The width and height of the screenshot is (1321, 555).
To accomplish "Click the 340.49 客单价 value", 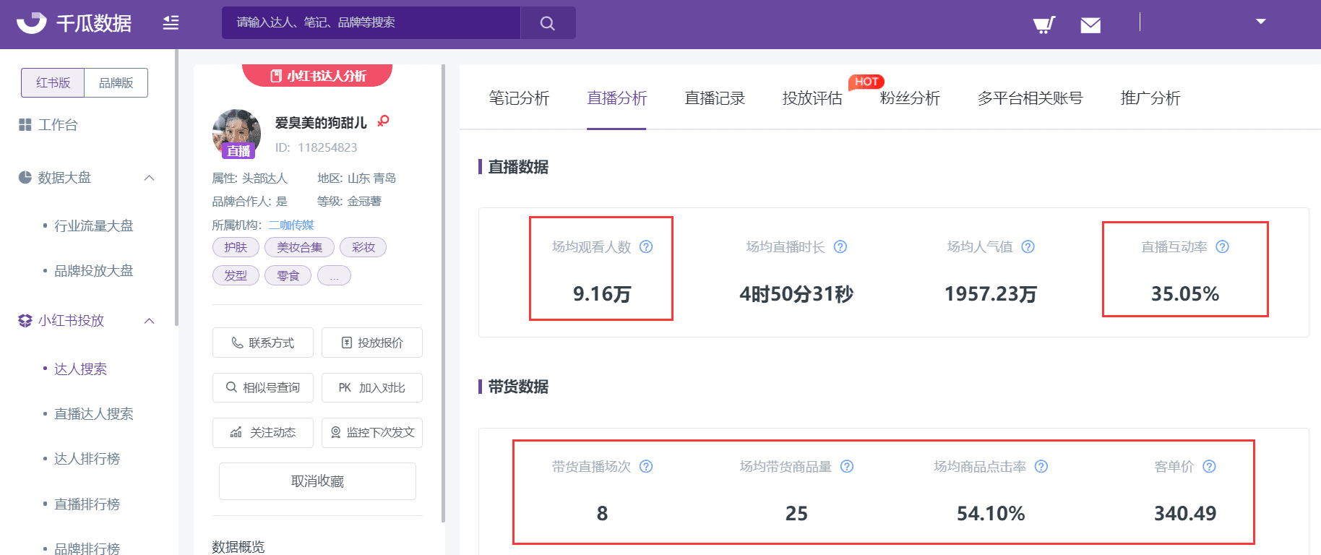I will click(x=1185, y=514).
